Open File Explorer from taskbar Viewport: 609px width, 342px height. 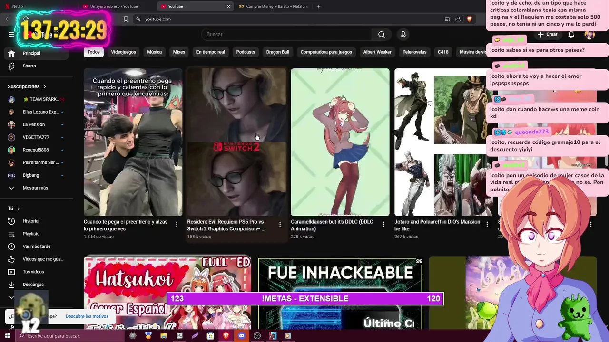[x=164, y=336]
